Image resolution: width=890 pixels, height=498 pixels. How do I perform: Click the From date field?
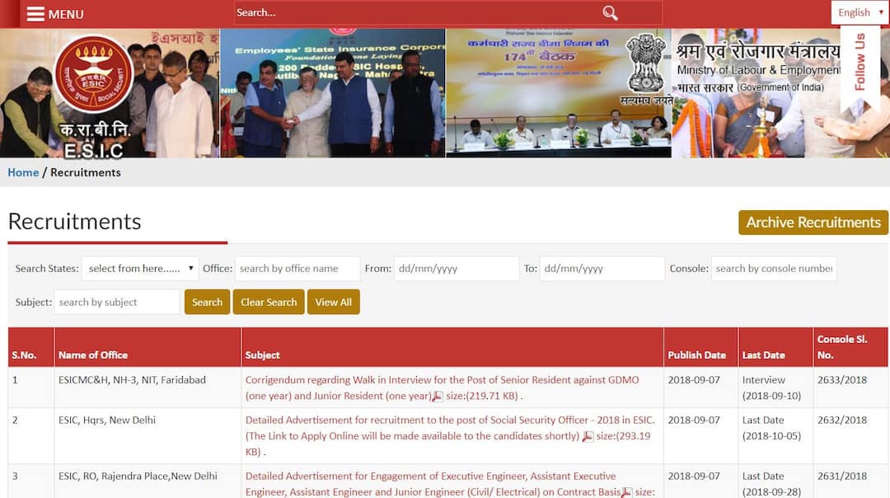pos(457,269)
